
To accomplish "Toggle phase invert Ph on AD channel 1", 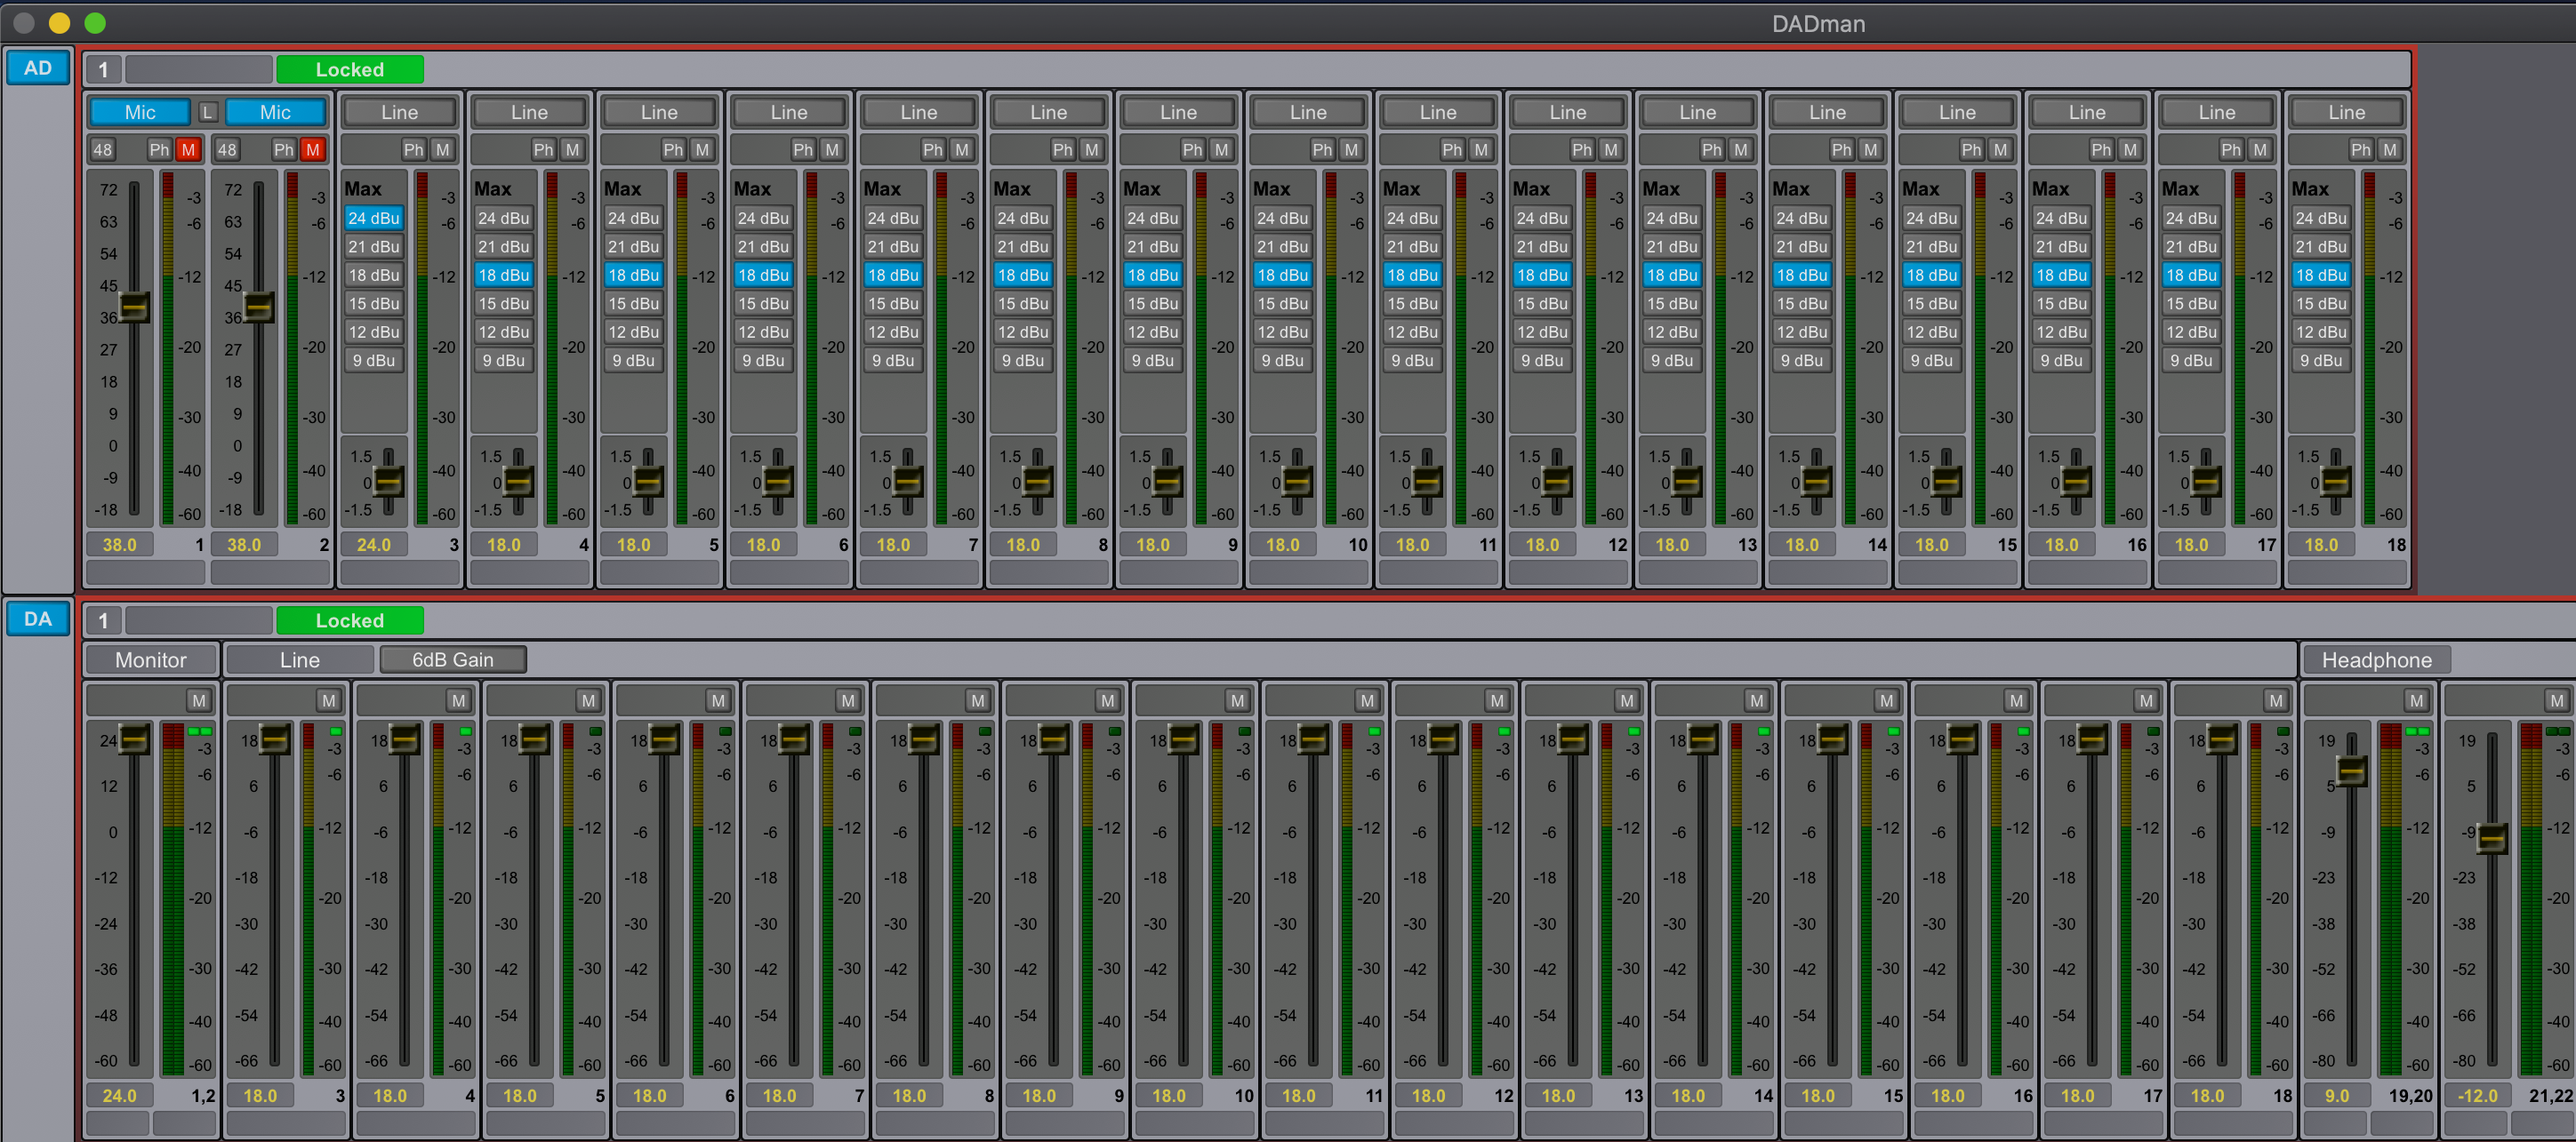I will tap(159, 150).
